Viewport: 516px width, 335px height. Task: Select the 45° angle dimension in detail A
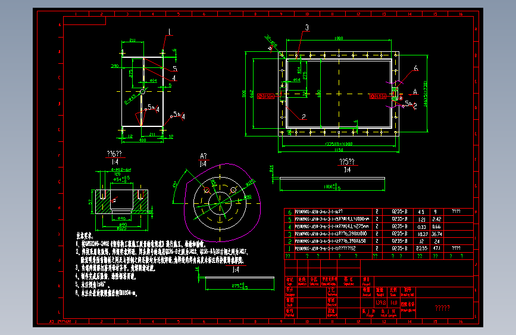click(176, 184)
